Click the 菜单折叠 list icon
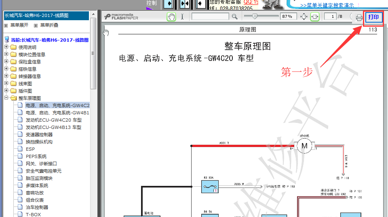The image size is (388, 217). pos(36,25)
